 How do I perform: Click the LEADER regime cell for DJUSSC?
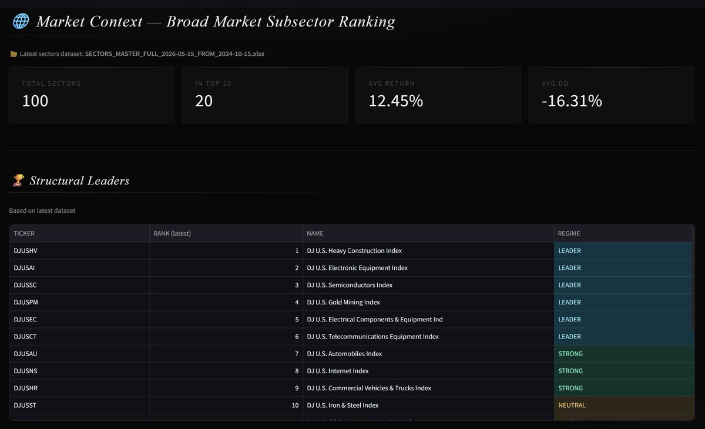[x=623, y=285]
